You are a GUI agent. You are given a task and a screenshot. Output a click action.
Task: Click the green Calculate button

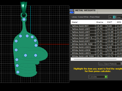point(98,77)
